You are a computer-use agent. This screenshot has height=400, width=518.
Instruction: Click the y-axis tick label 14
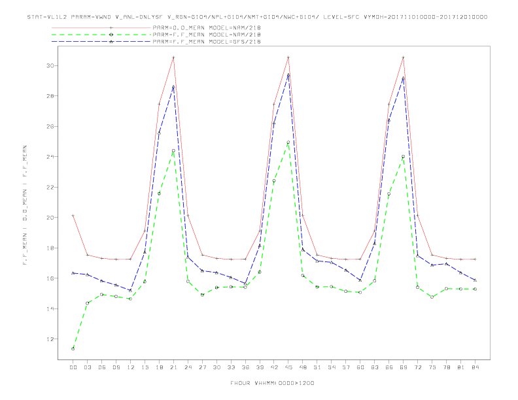click(x=50, y=309)
